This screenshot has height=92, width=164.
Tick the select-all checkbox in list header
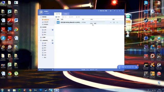pyautogui.click(x=55, y=19)
